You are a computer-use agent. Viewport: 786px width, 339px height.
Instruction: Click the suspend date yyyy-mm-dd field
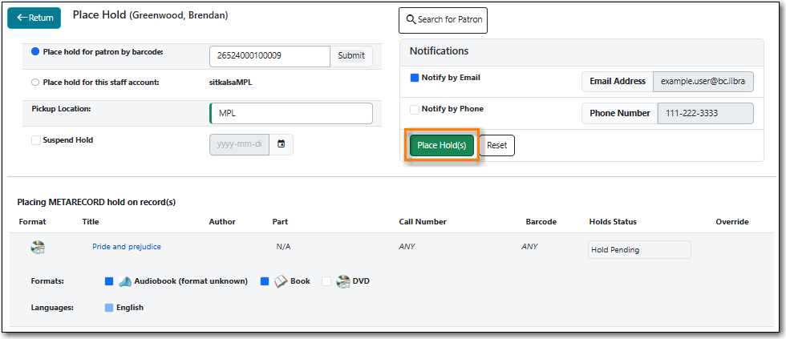239,144
